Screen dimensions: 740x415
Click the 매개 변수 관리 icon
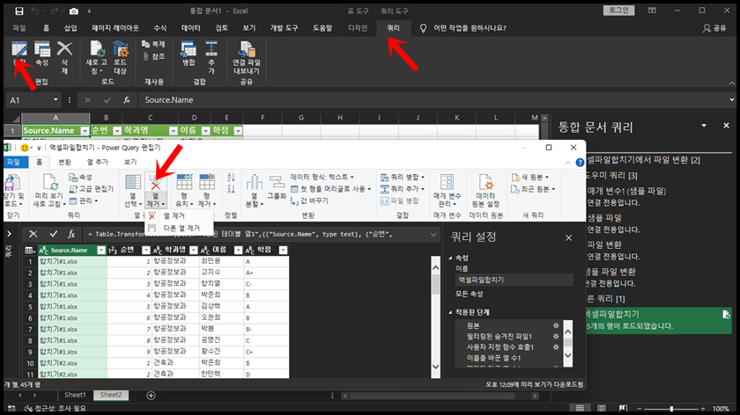[x=447, y=190]
